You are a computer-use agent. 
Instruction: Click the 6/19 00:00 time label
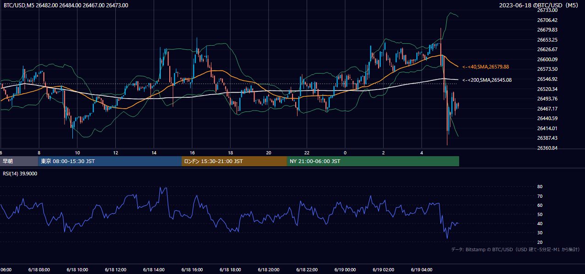pos(345,270)
